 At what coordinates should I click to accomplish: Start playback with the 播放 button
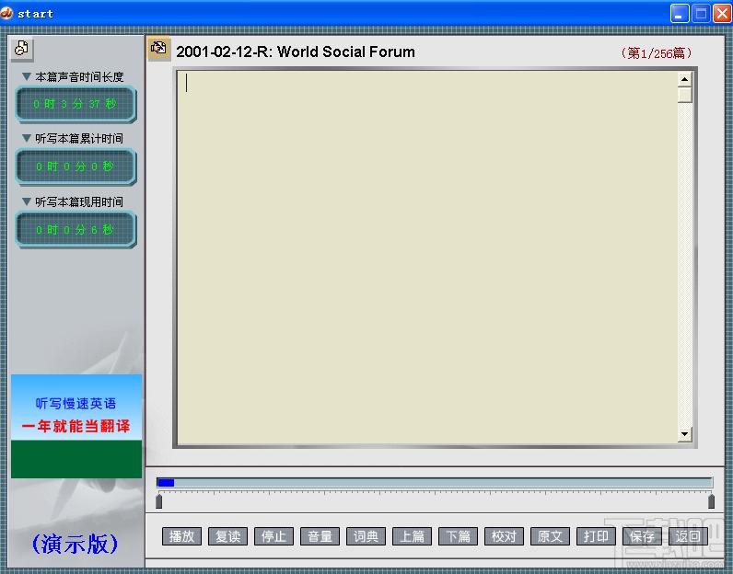point(181,536)
